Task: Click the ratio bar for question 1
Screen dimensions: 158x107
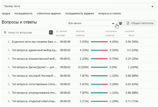Action: click(99, 42)
